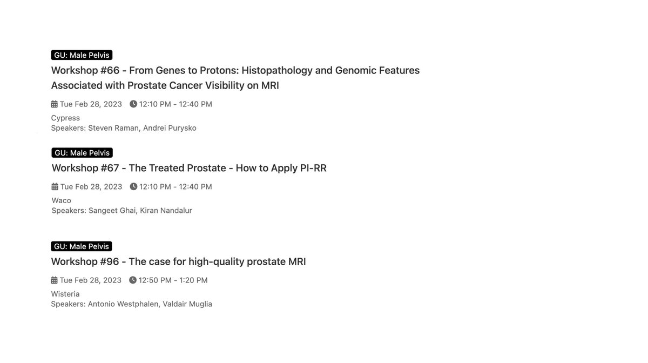Viewport: 648px width, 363px height.
Task: Click 12:10 PM - 12:40 PM time of Workshop #67
Action: [175, 186]
